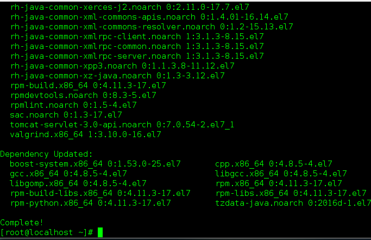
Task: Click the tzdata-java.noarch package entry
Action: tap(293, 203)
